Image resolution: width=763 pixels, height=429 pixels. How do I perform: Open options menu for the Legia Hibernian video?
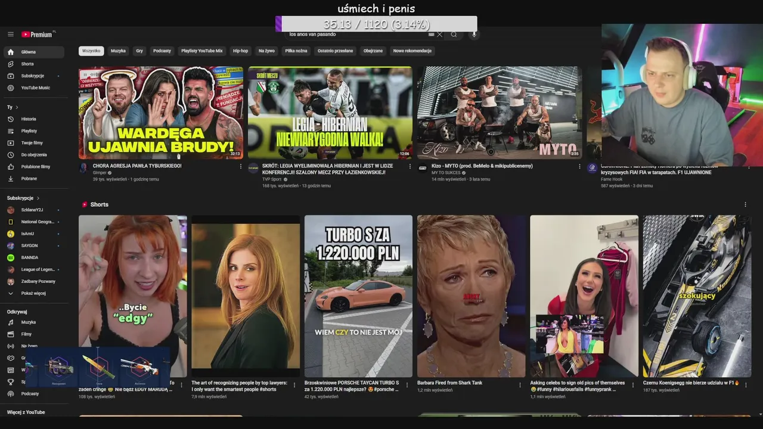[x=410, y=167]
